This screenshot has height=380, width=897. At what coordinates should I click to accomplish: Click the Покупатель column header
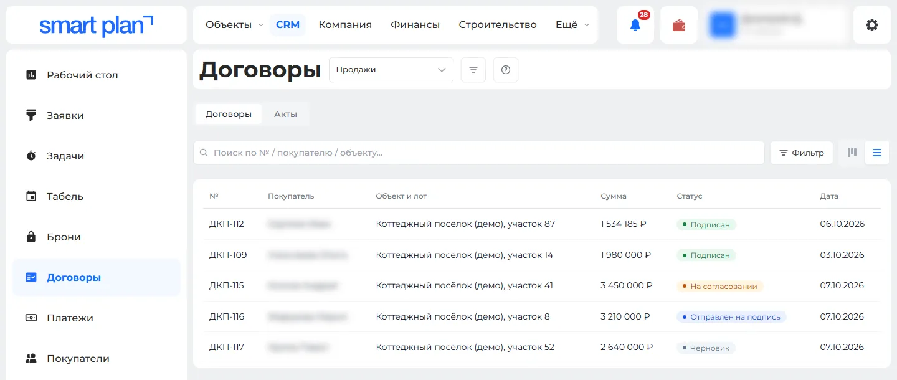(x=291, y=196)
